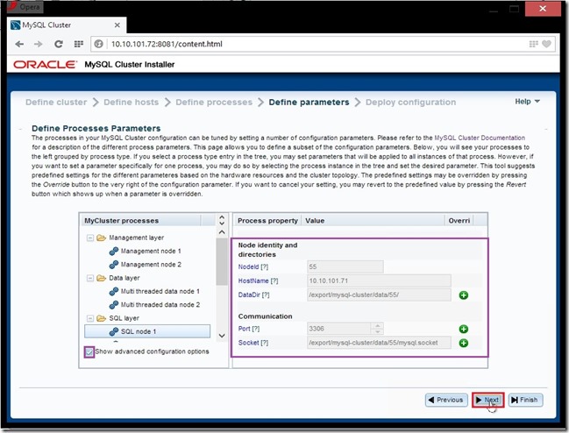Viewport: 569px width, 433px height.
Task: Click MyCluster processes column header
Action: pos(141,221)
